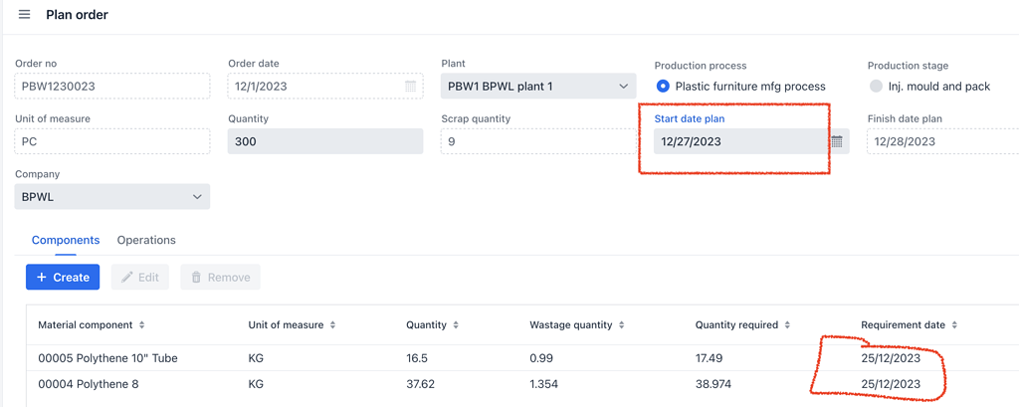Click the Plan order page title
This screenshot has height=407, width=1019.
77,14
